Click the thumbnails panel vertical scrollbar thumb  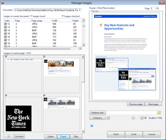(83, 70)
